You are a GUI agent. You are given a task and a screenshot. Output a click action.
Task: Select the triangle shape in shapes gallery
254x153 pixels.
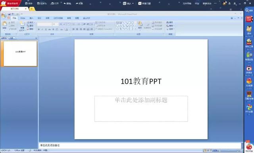121,26
